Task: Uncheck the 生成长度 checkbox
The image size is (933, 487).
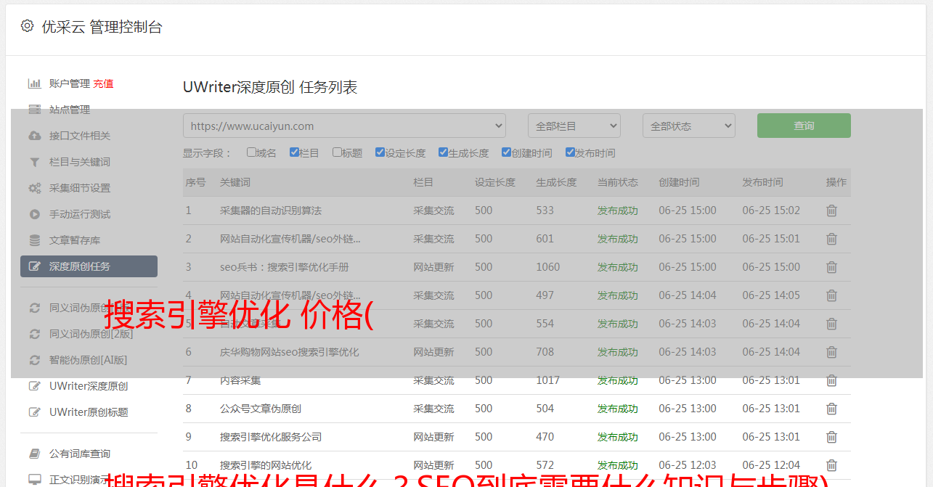Action: coord(443,152)
